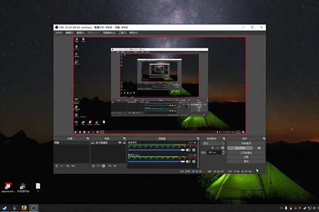Add a new scene with the plus icon
Screen dimensions: 319x212
(x=57, y=166)
